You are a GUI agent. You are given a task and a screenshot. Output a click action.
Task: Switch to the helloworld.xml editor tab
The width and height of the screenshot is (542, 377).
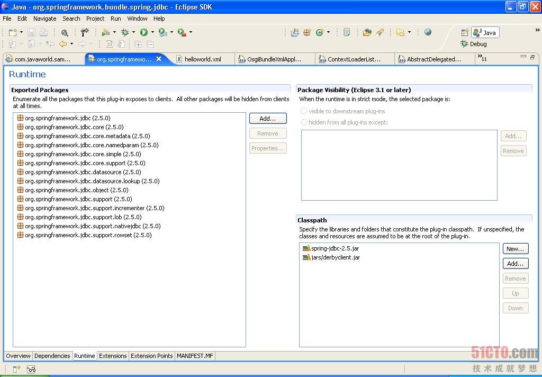click(x=203, y=59)
